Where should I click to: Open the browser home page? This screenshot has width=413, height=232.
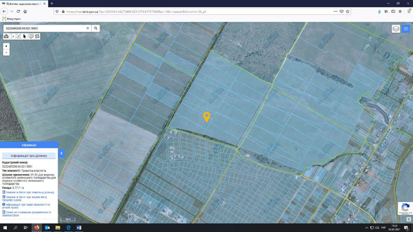point(25,11)
